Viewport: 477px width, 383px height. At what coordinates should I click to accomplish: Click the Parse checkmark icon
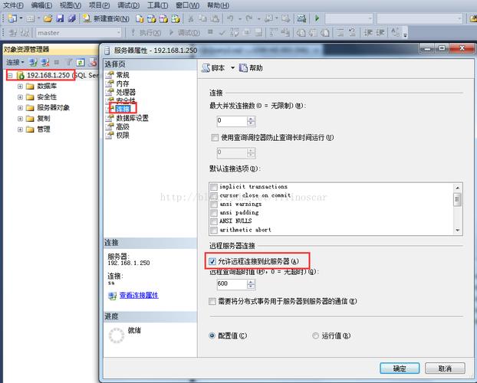[x=222, y=32]
